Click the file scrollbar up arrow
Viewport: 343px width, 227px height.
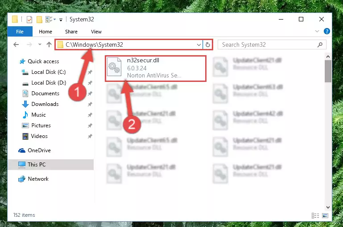(x=328, y=57)
